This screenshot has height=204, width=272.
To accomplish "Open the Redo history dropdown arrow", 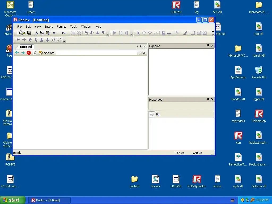I will [x=67, y=33].
